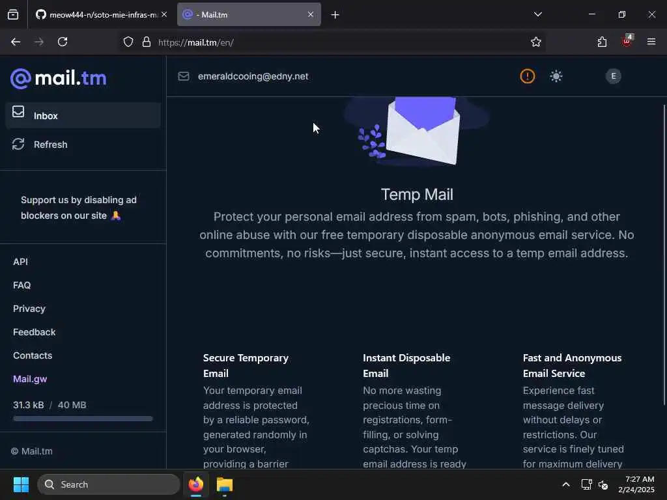
Task: Click the 31.3 kB / 40 MB storage text
Action: 50,405
